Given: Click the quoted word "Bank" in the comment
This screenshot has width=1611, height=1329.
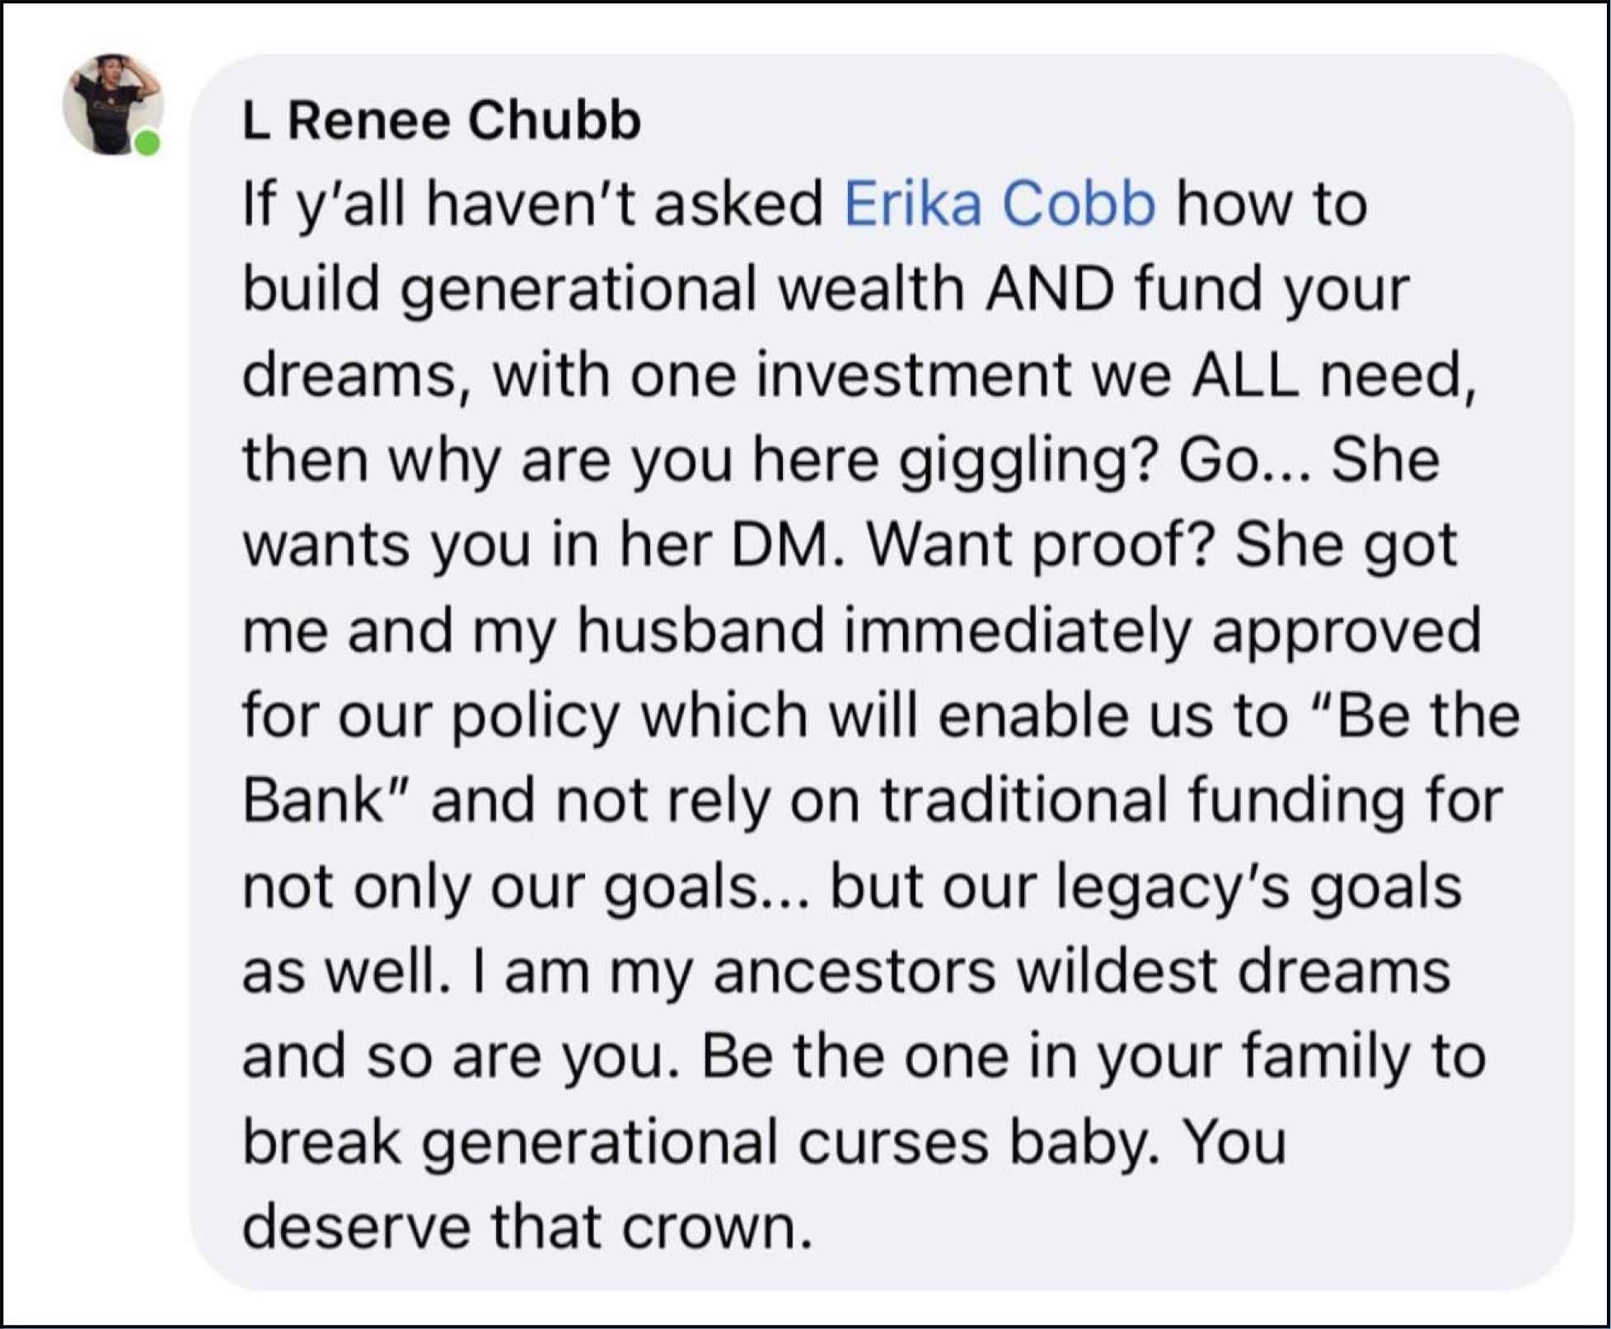Looking at the screenshot, I should pyautogui.click(x=313, y=800).
